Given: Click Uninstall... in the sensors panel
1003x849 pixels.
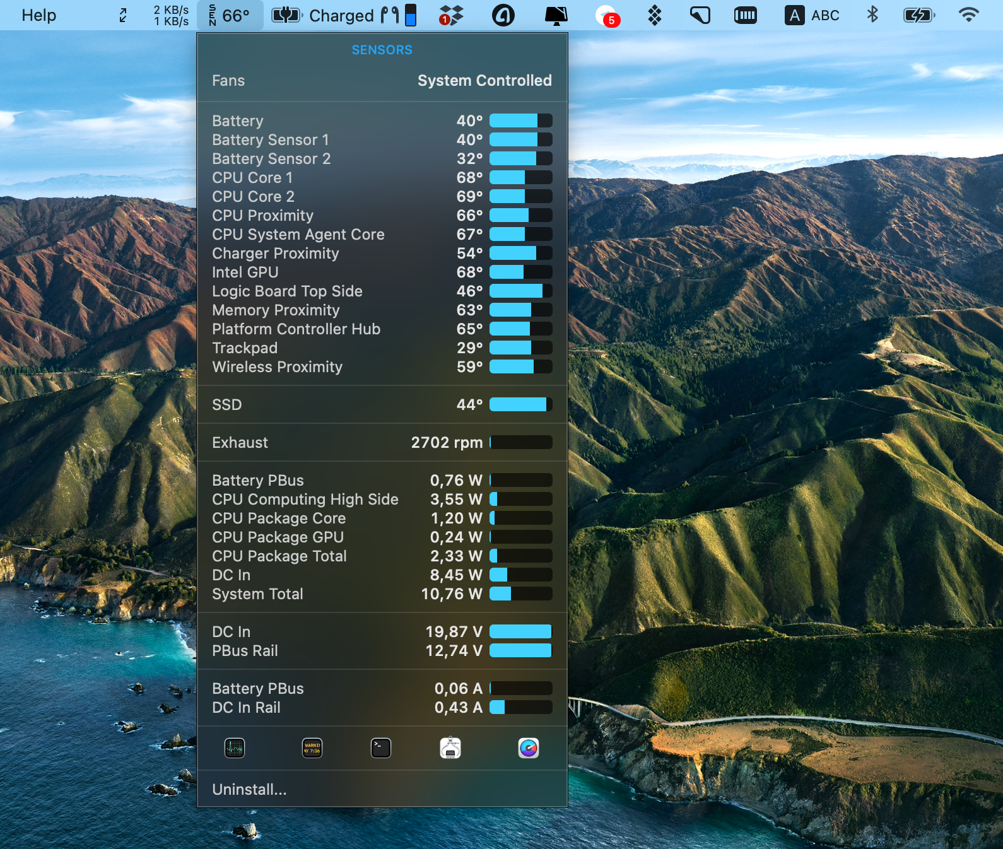Looking at the screenshot, I should pyautogui.click(x=249, y=790).
